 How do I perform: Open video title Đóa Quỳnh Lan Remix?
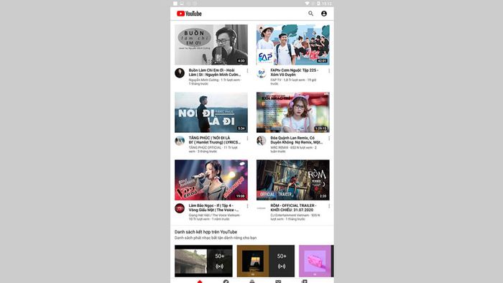[296, 140]
